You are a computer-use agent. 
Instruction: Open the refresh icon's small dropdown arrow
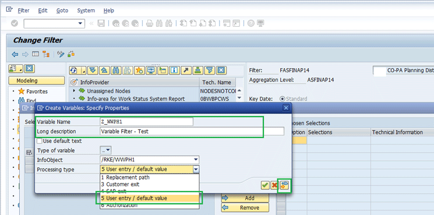click(83, 71)
